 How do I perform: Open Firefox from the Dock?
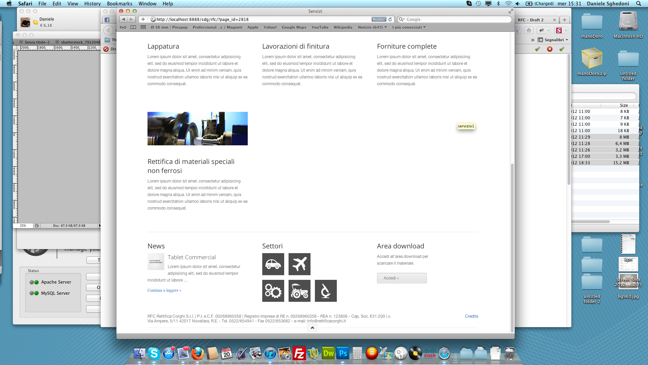coord(198,354)
